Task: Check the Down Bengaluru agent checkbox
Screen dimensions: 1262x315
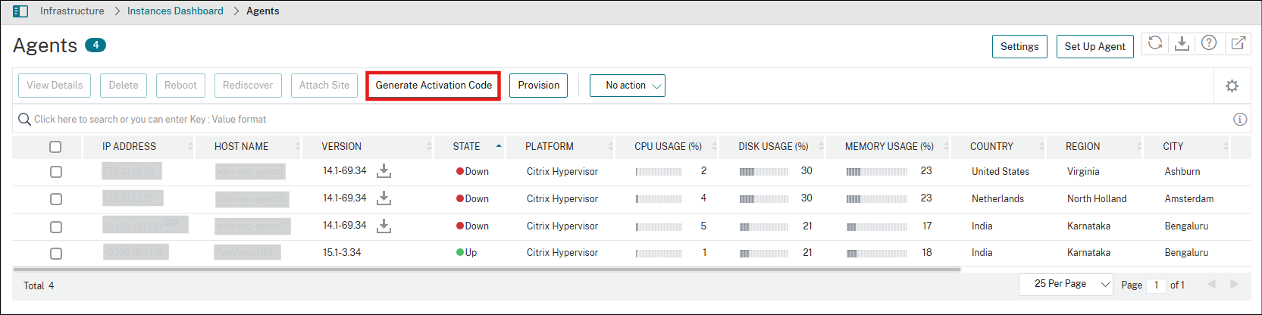Action: (x=56, y=226)
